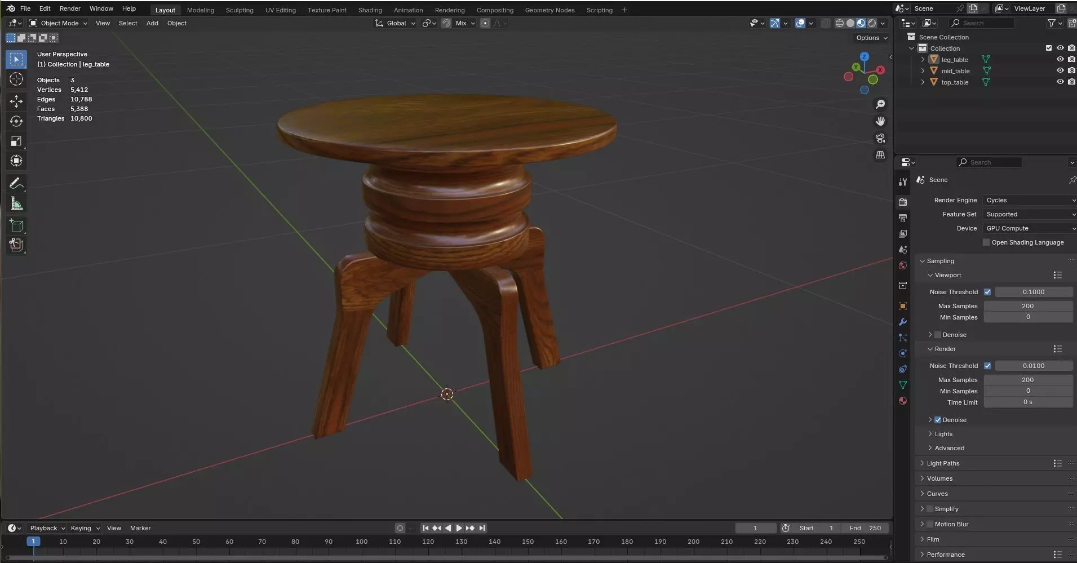
Task: Select the Select Box tool
Action: (16, 59)
